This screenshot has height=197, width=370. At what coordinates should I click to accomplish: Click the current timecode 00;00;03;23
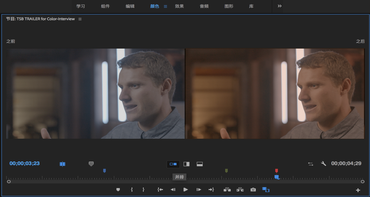pyautogui.click(x=25, y=163)
